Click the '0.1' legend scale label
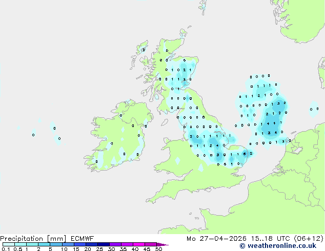This screenshot has width=325, height=251. (x=6, y=249)
